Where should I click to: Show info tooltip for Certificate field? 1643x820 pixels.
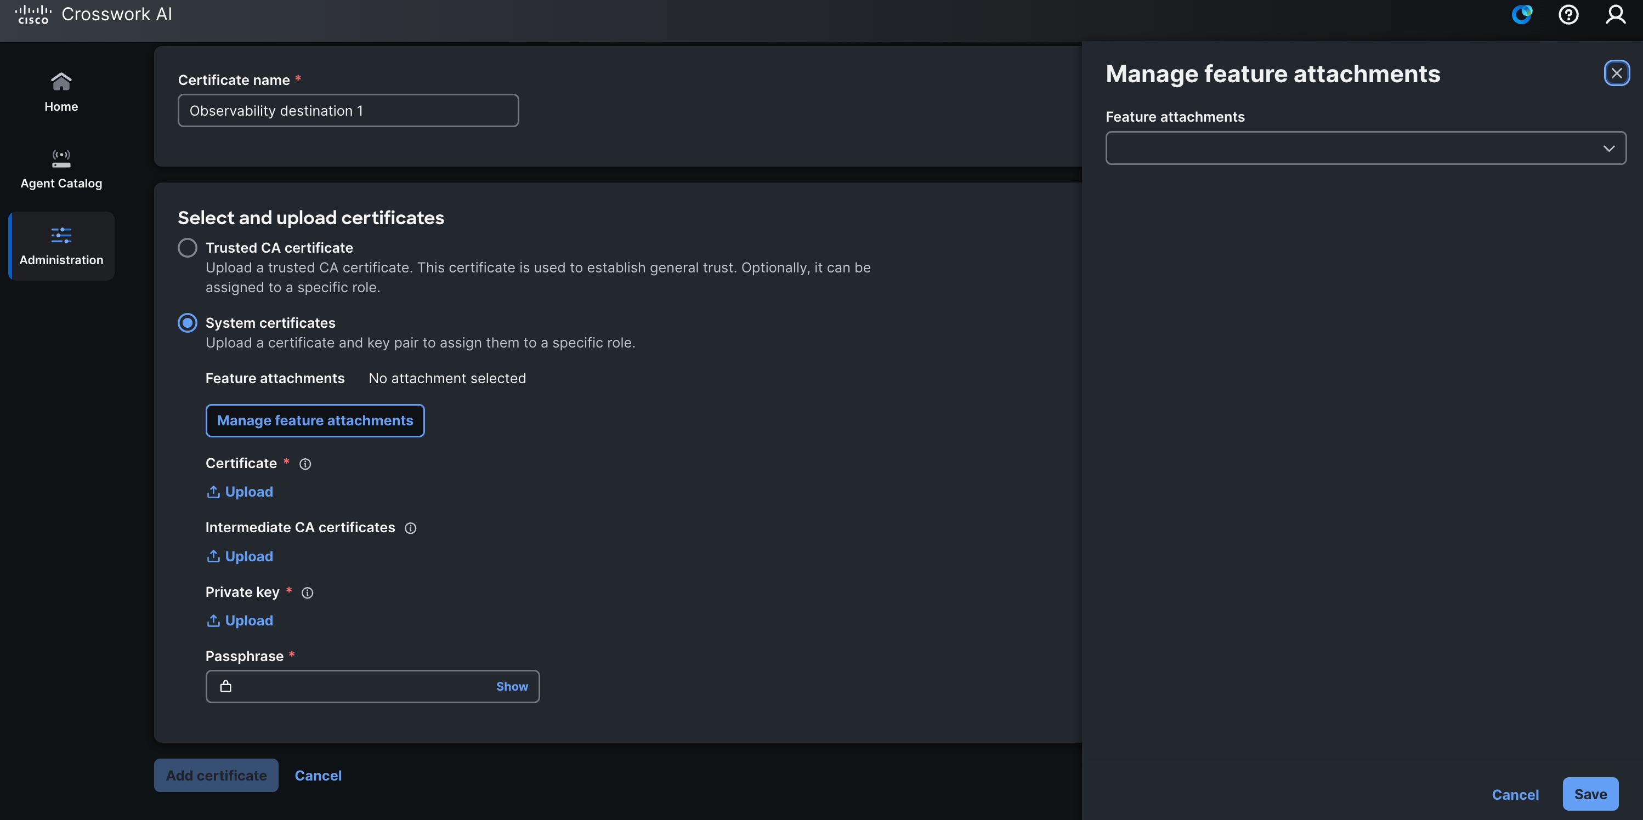click(x=305, y=464)
